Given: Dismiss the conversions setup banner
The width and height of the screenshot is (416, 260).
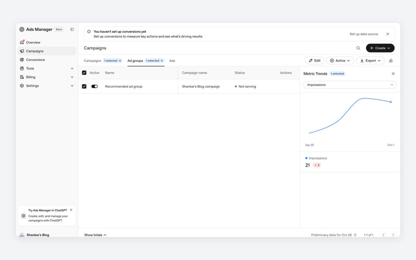Looking at the screenshot, I should pyautogui.click(x=388, y=34).
